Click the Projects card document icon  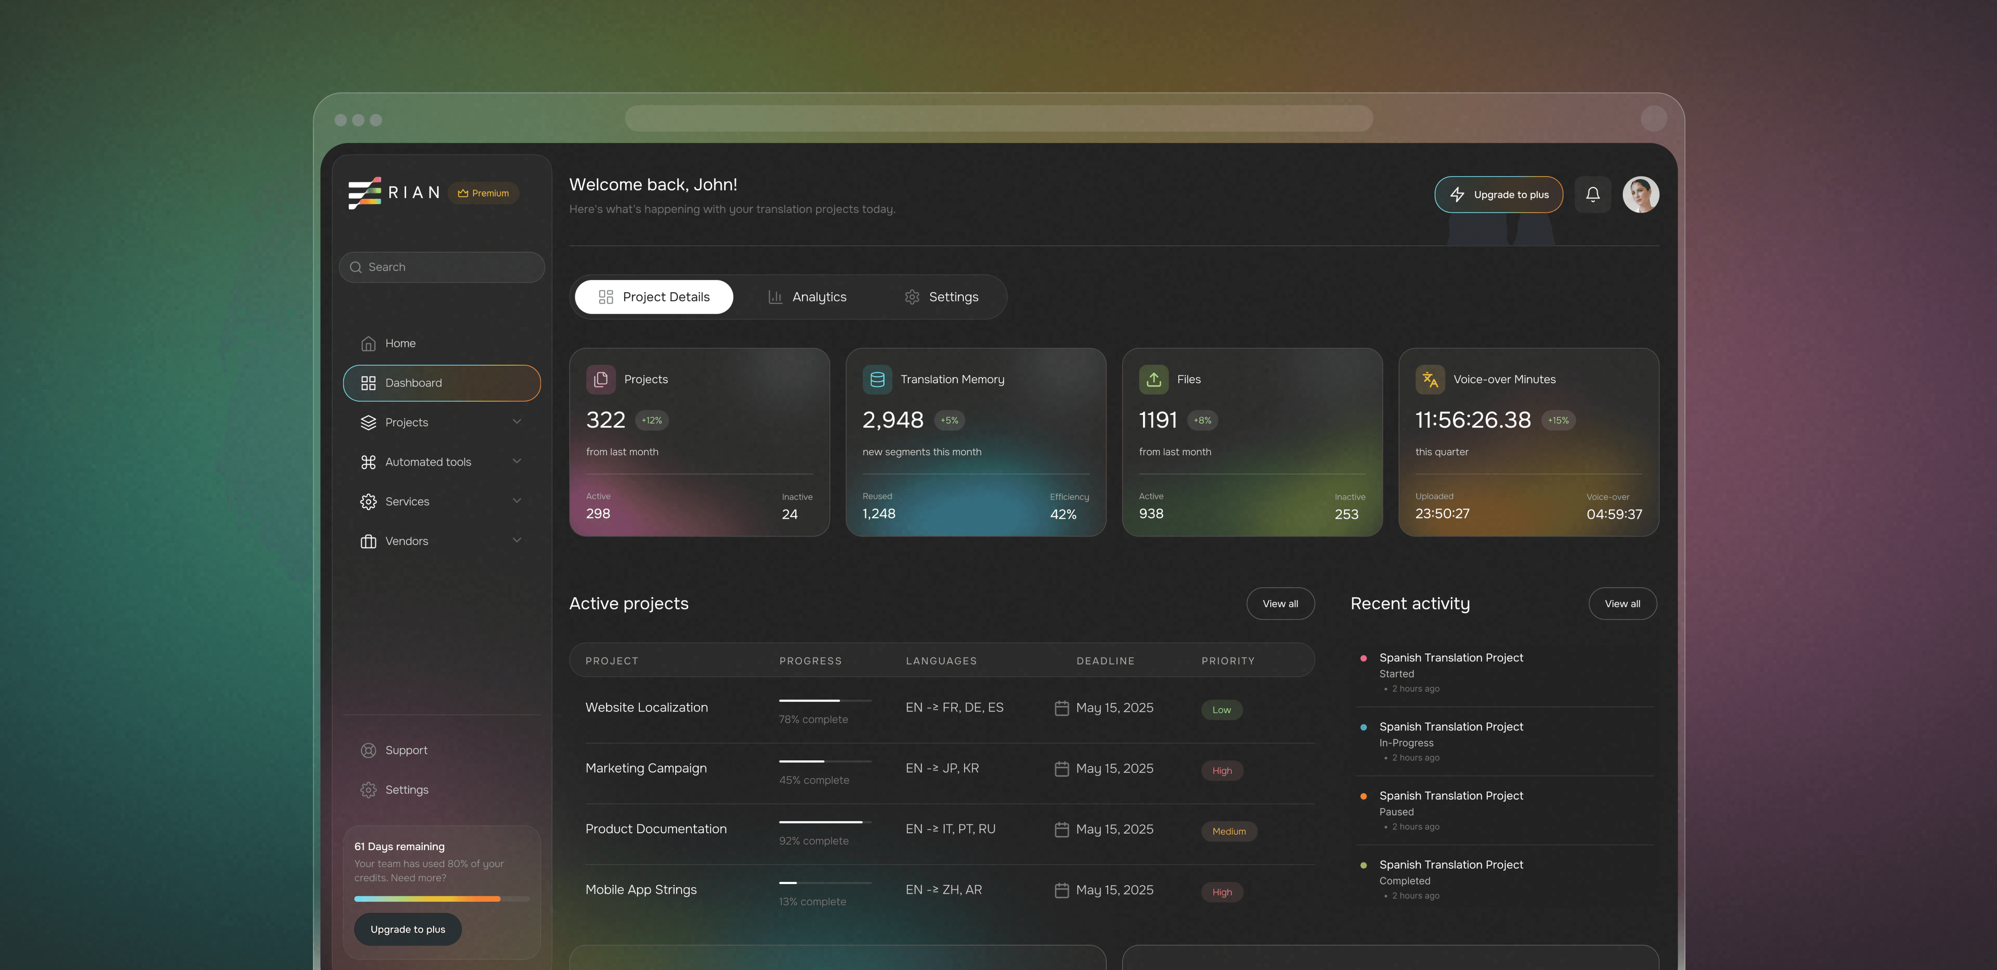tap(601, 380)
